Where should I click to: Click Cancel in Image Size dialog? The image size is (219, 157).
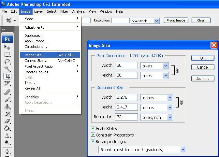coord(203,67)
